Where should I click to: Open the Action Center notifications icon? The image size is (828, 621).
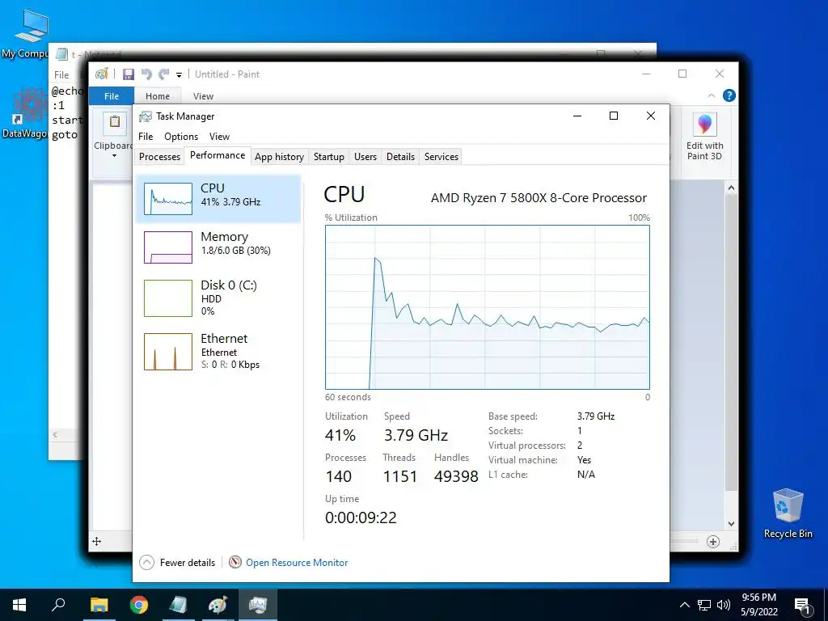tap(803, 605)
